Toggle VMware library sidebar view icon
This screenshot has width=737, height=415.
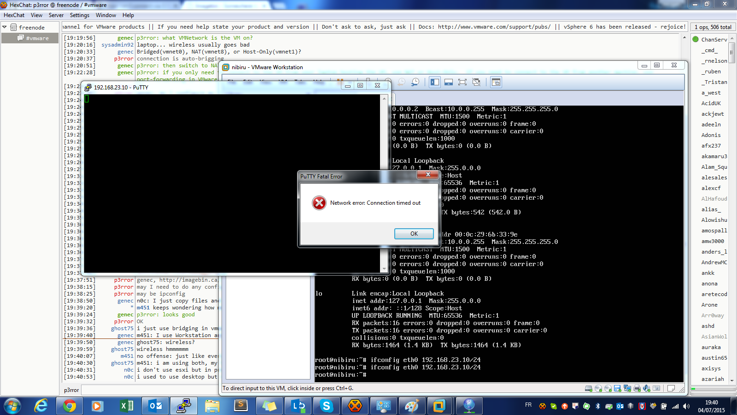(x=434, y=82)
